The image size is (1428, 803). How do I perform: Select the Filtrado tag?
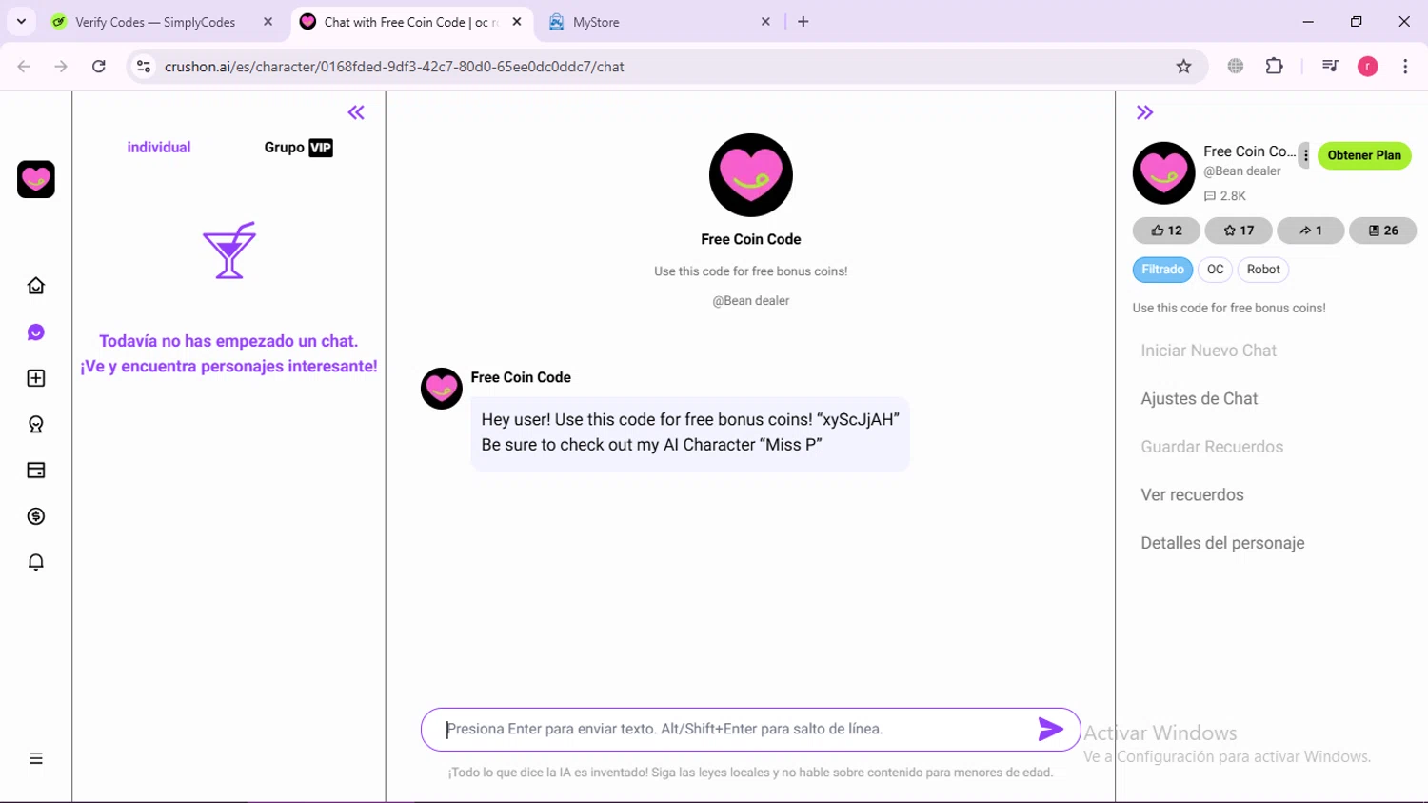pyautogui.click(x=1162, y=270)
